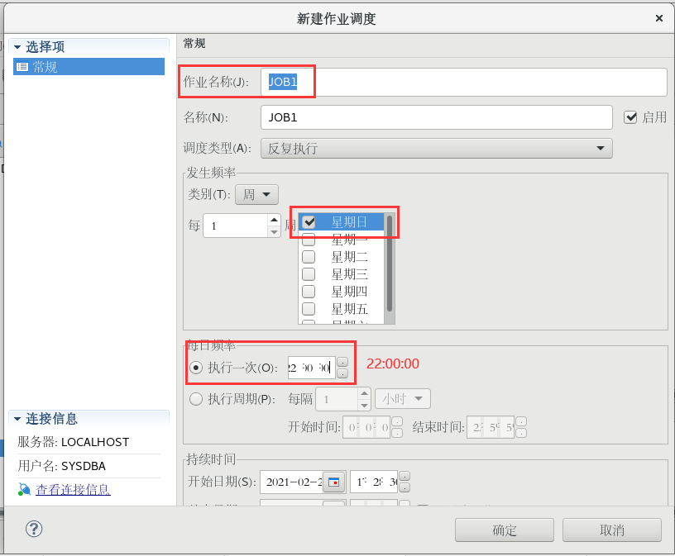Decrease the 每 week count spinner

coord(275,232)
